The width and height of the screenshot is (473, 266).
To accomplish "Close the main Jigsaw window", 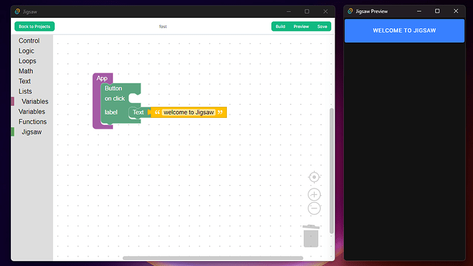I will tap(326, 12).
